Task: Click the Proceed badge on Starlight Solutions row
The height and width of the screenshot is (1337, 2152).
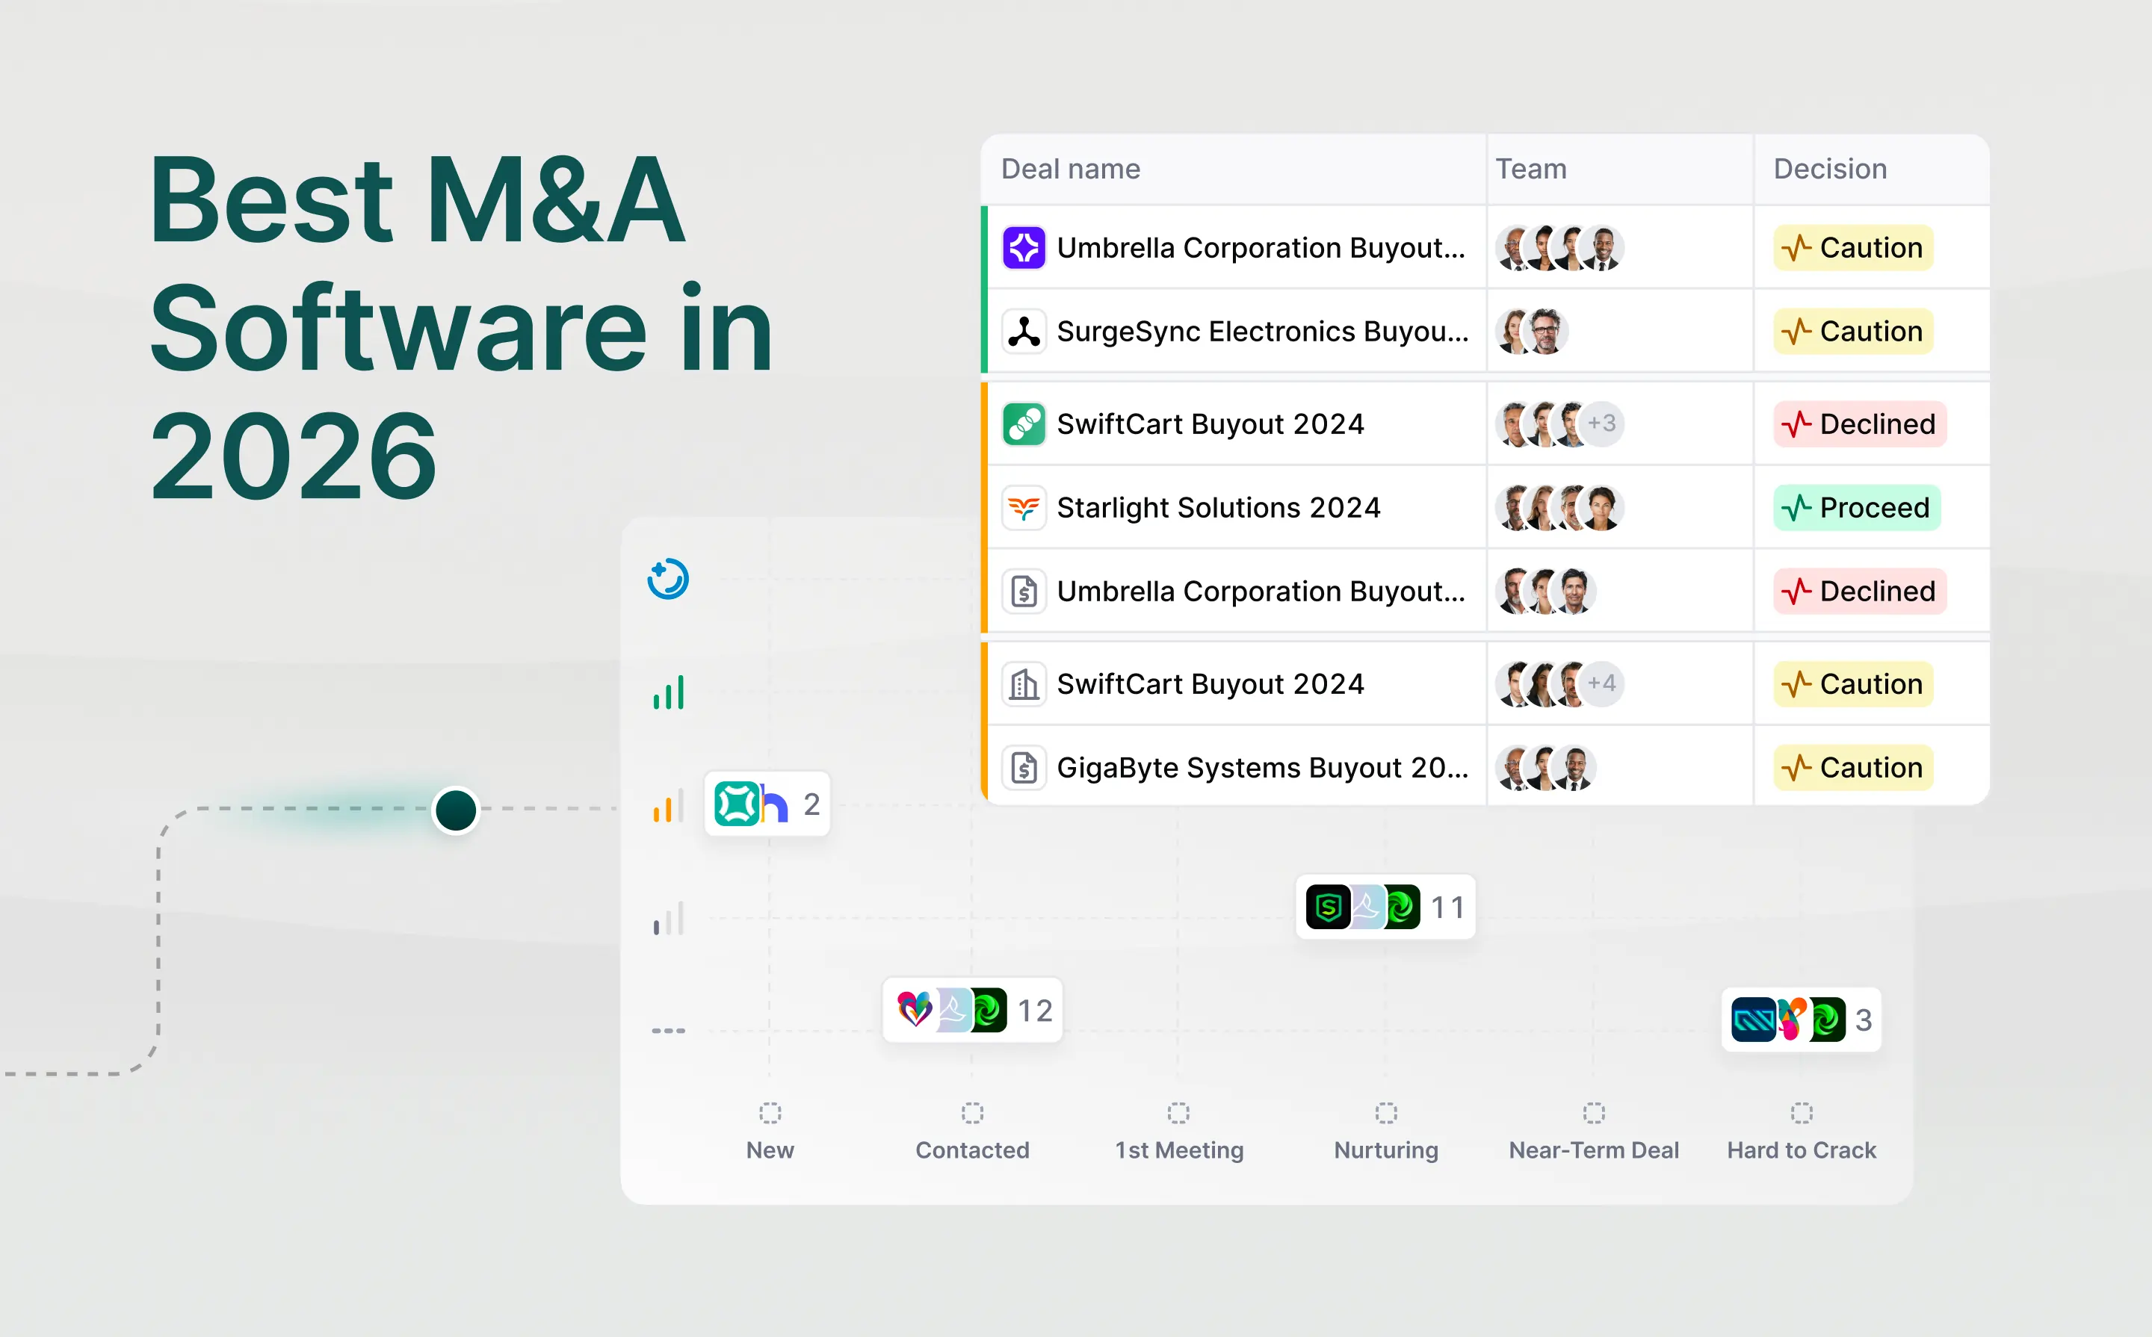Action: (x=1857, y=508)
